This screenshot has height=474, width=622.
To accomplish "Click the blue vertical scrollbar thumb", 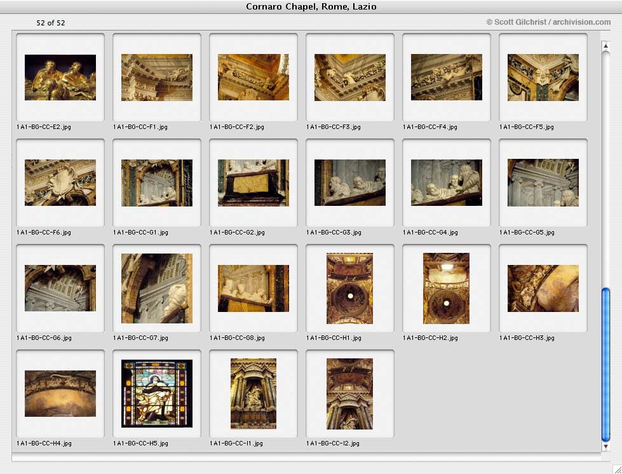I will pyautogui.click(x=605, y=365).
